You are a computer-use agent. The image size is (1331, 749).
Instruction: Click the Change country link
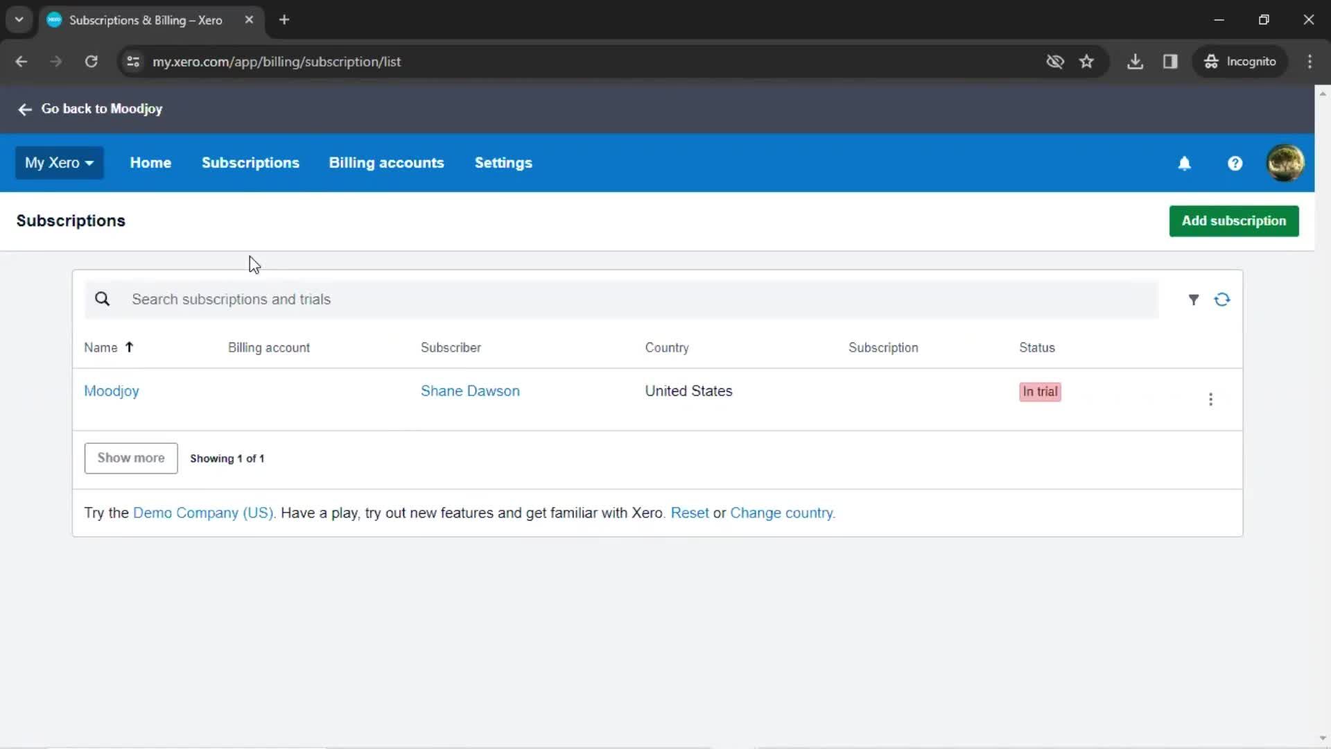(x=782, y=513)
